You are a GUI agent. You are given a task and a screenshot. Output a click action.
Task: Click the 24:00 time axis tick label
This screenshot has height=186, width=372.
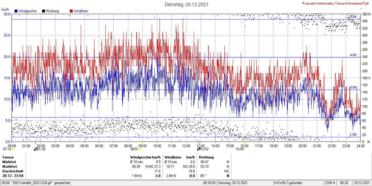[x=360, y=146]
